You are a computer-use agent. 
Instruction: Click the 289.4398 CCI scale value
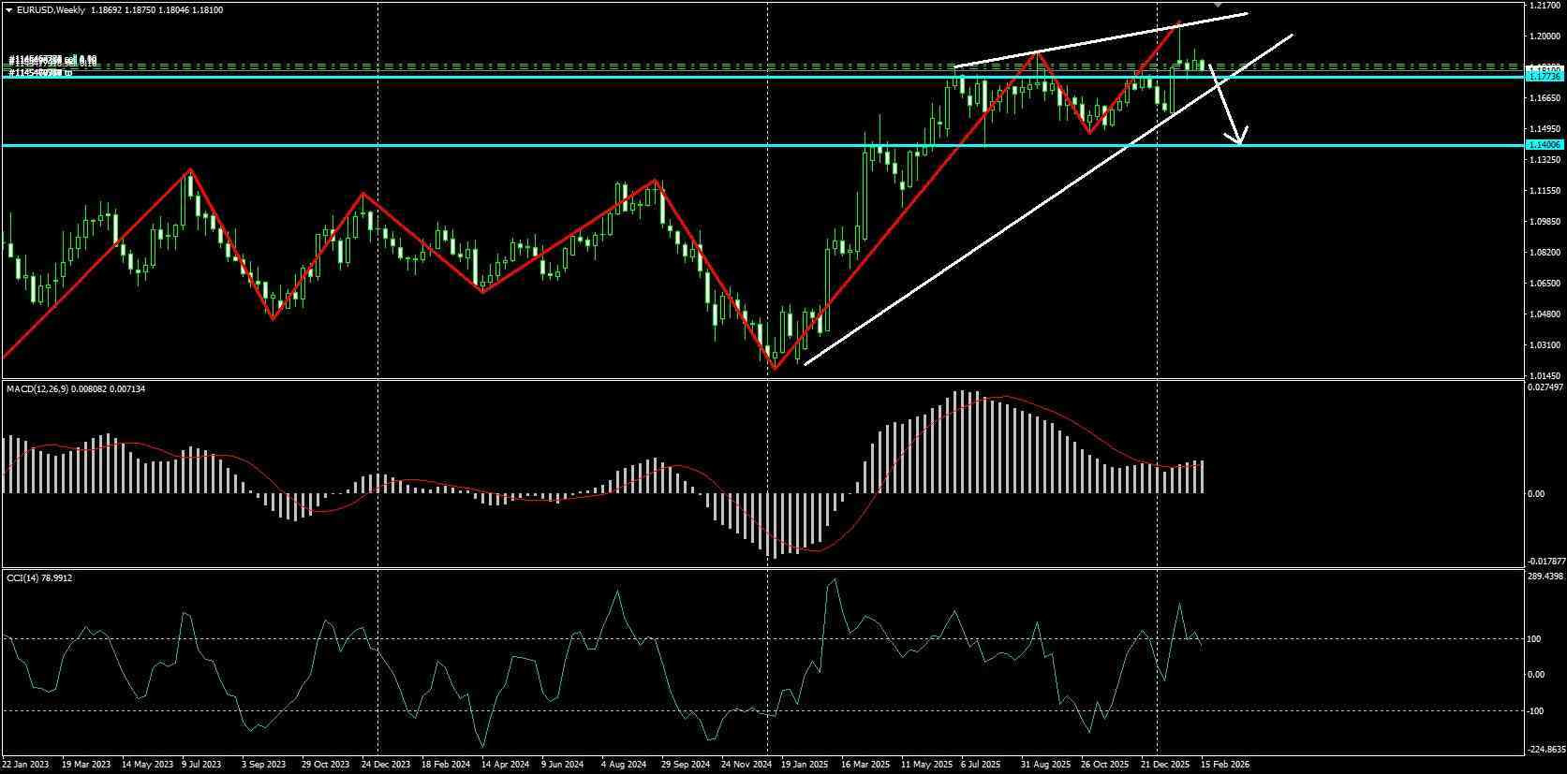pyautogui.click(x=1544, y=577)
